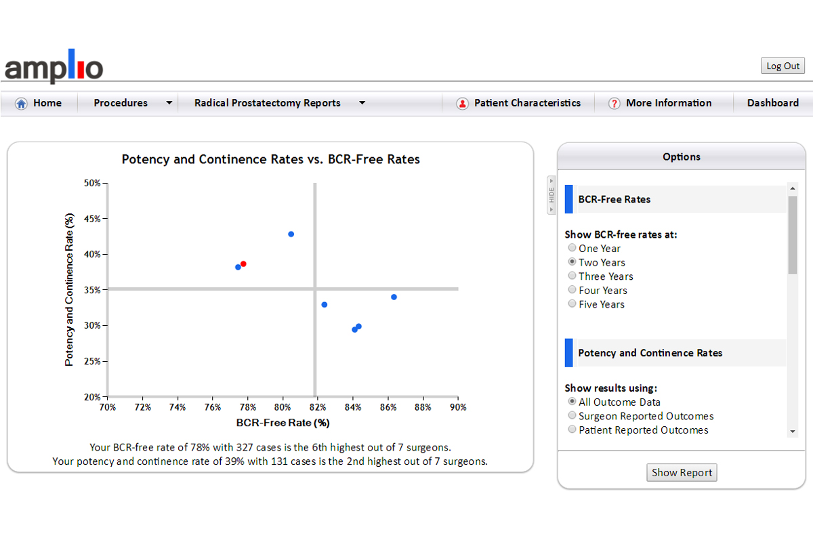Click the Patient Characteristics person icon

point(462,104)
